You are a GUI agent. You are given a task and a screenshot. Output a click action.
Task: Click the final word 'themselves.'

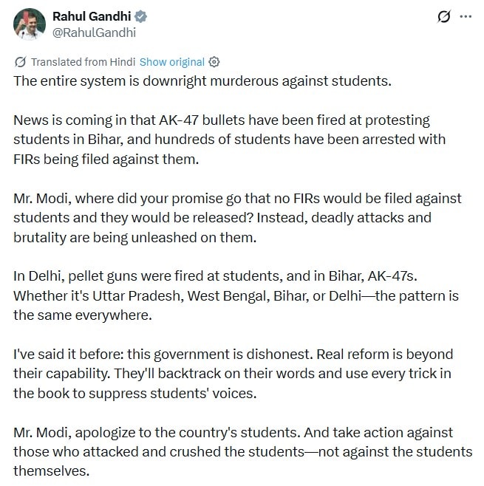pos(52,471)
